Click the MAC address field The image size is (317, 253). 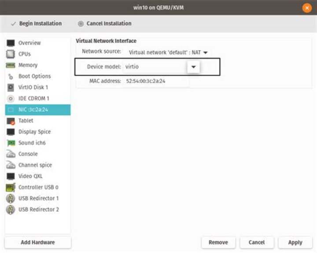(156, 81)
